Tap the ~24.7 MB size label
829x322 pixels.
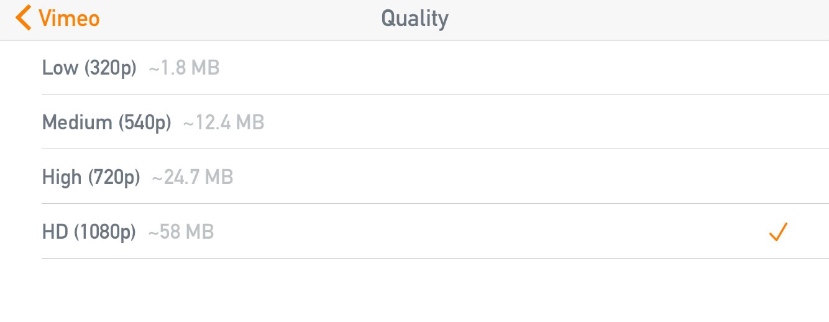193,177
